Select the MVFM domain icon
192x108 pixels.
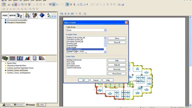(12, 15)
